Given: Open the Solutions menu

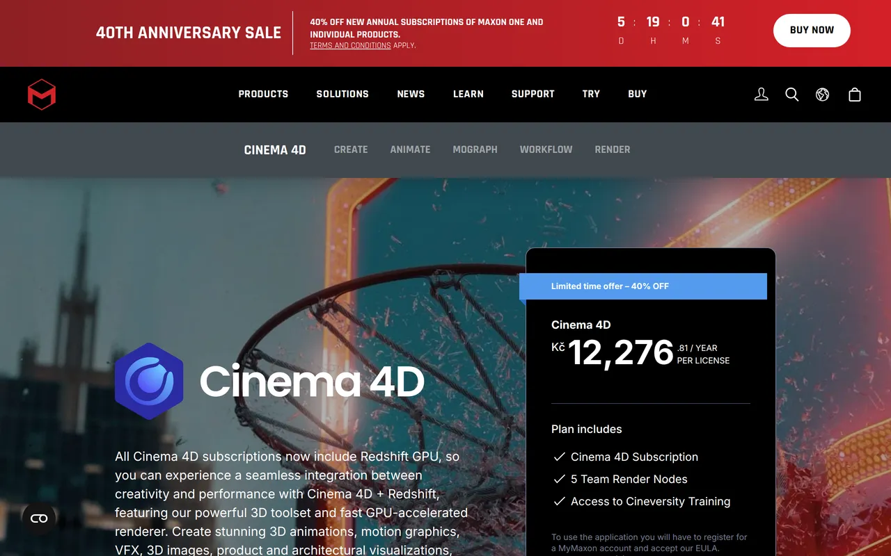Looking at the screenshot, I should 342,94.
